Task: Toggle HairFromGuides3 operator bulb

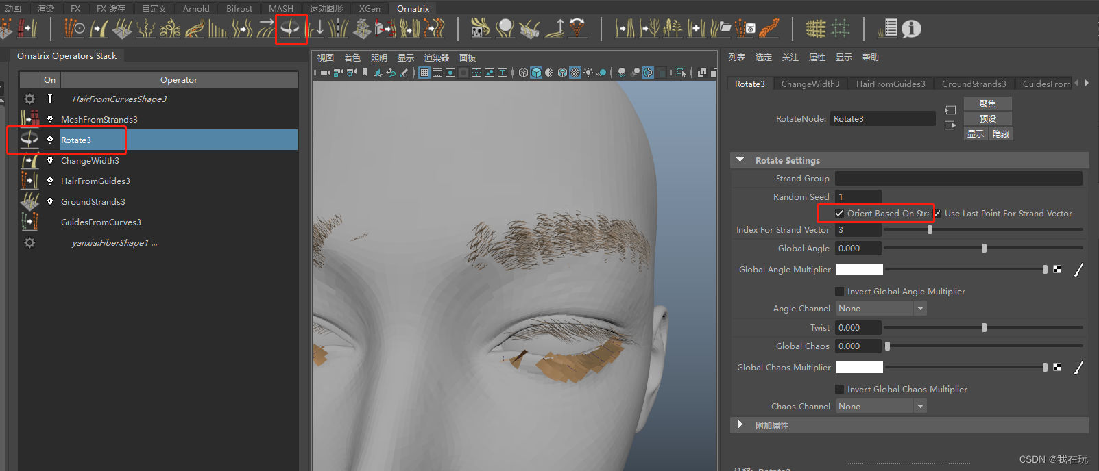Action: click(x=50, y=181)
